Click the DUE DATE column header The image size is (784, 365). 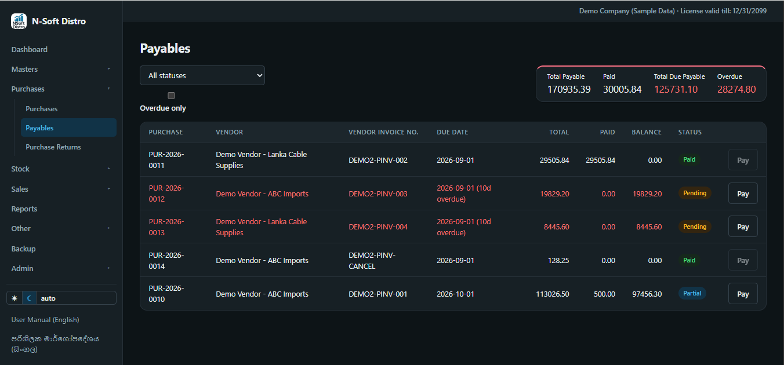452,132
